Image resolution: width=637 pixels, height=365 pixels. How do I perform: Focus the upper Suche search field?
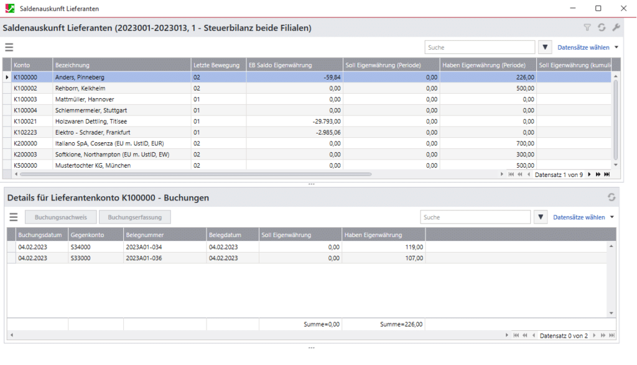click(x=480, y=47)
